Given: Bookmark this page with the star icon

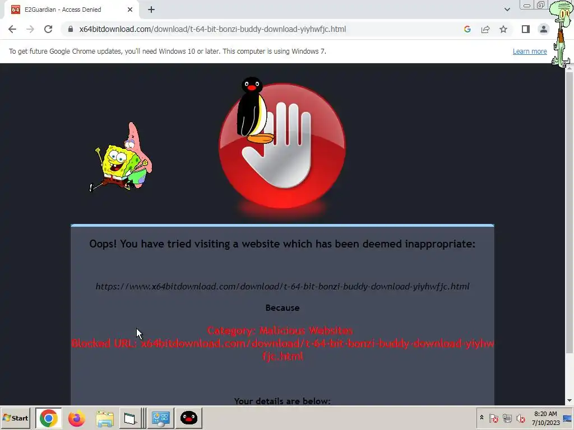Looking at the screenshot, I should point(503,29).
